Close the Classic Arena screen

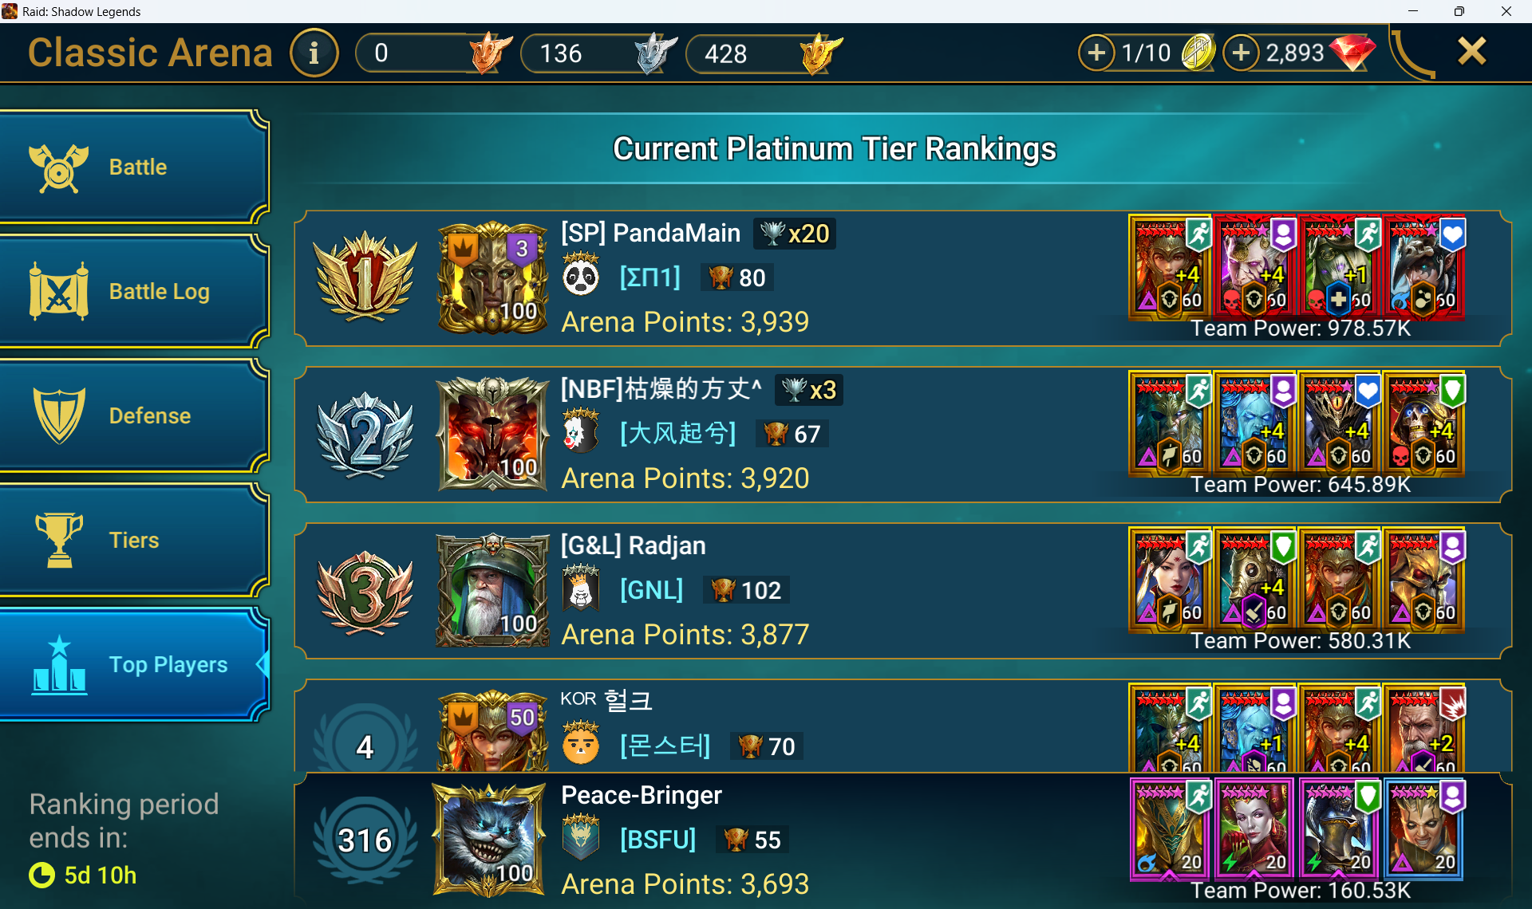click(x=1471, y=51)
